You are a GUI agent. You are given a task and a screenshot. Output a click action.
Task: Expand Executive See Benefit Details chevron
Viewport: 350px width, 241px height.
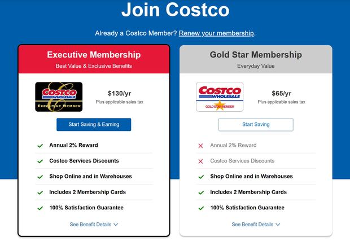(x=116, y=225)
